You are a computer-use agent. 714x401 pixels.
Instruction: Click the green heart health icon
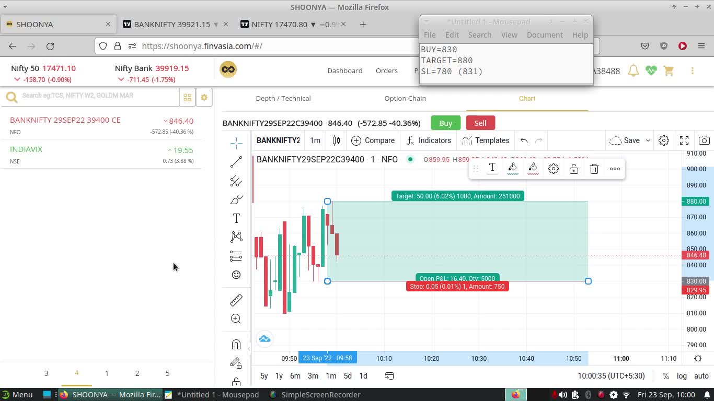[x=651, y=70]
